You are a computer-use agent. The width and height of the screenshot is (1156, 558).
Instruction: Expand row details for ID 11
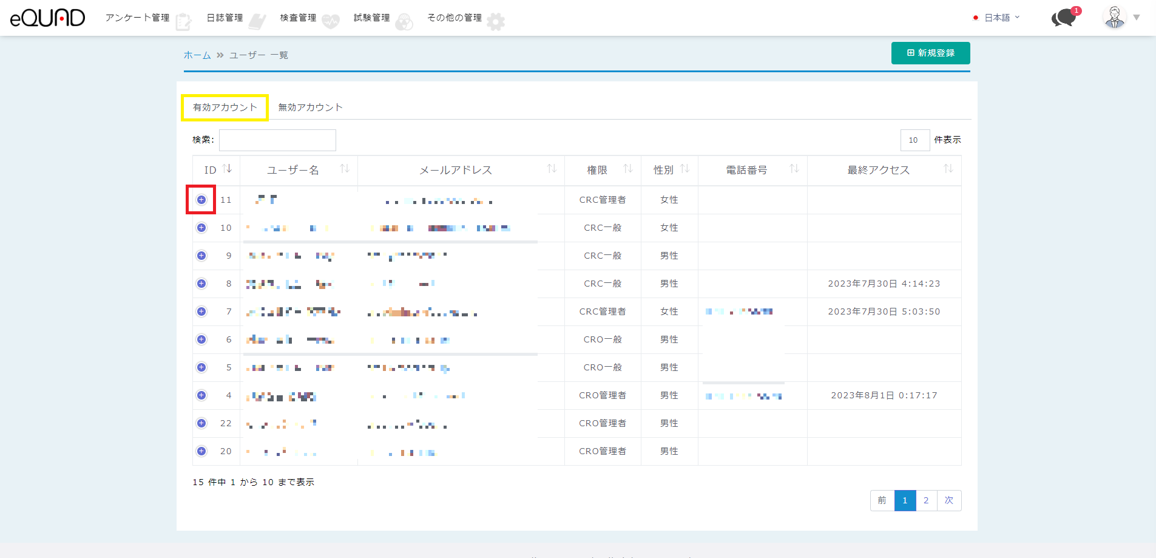tap(201, 200)
